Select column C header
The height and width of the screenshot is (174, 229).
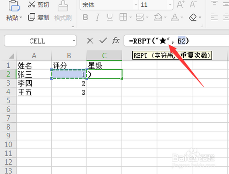[x=104, y=56]
